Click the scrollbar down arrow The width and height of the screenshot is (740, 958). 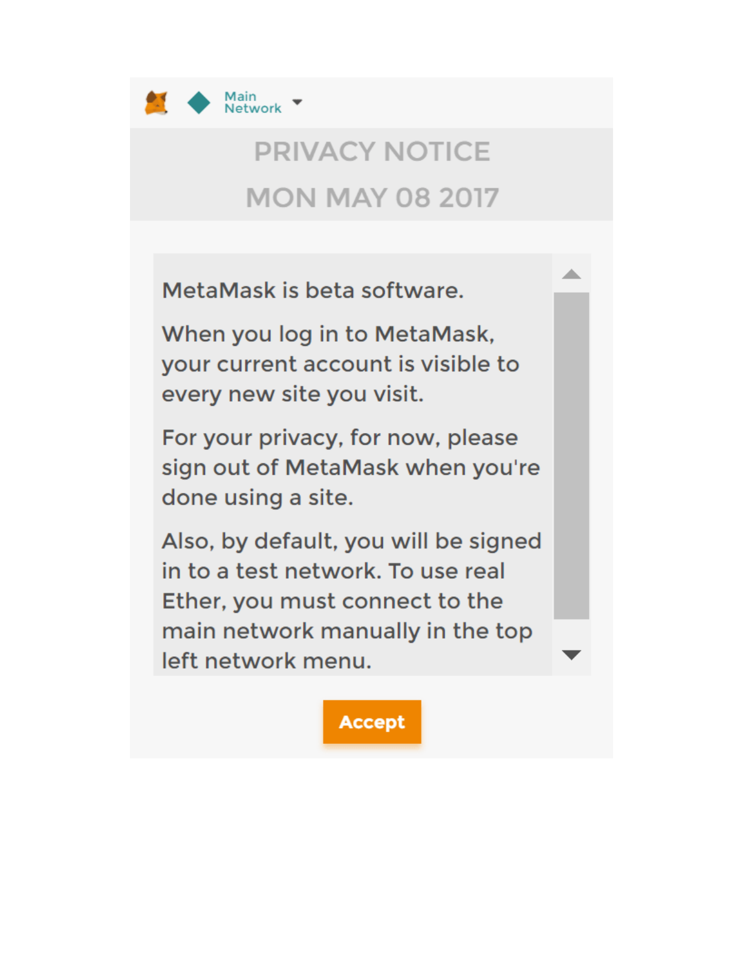[x=571, y=654]
